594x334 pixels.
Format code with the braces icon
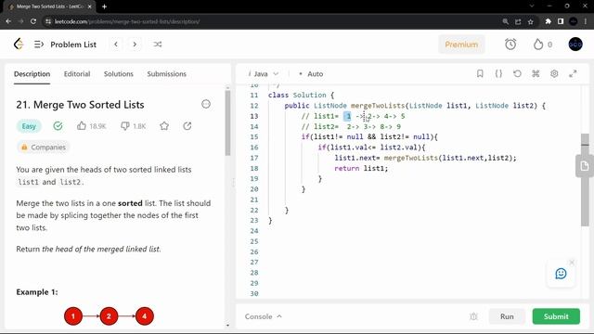(x=498, y=73)
